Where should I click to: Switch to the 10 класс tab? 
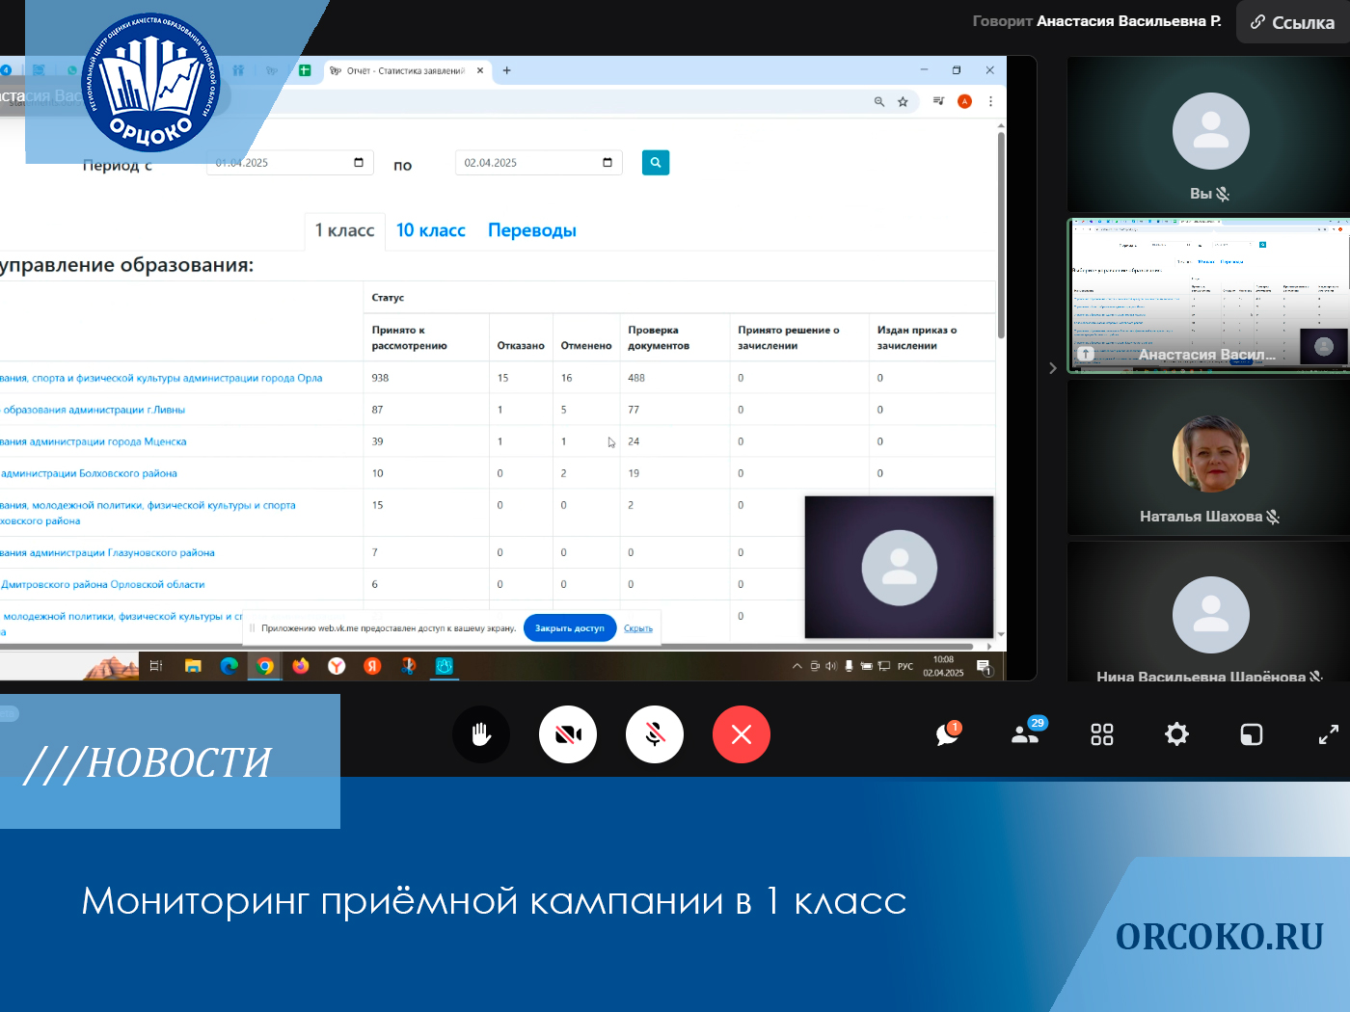430,230
